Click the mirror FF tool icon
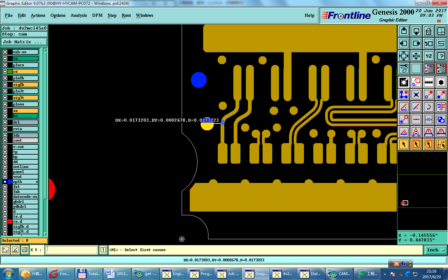448x280 pixels. [441, 107]
